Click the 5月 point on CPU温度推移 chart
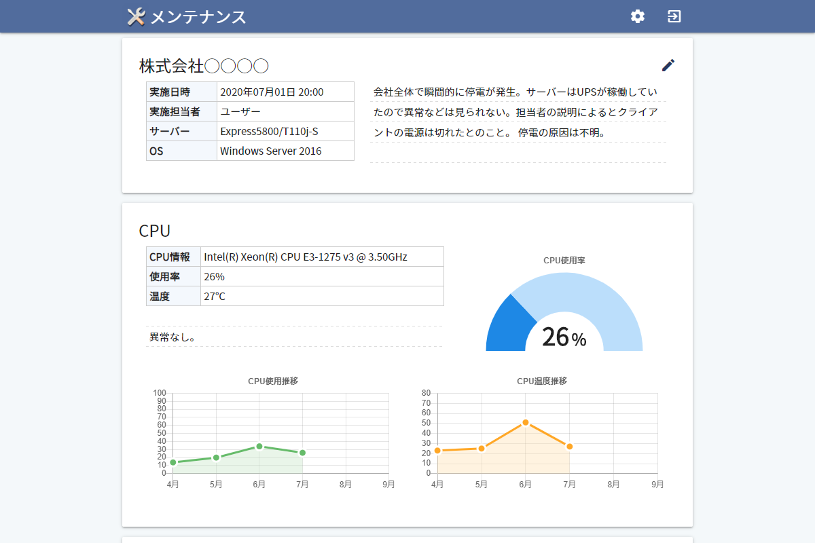This screenshot has width=815, height=543. 482,448
